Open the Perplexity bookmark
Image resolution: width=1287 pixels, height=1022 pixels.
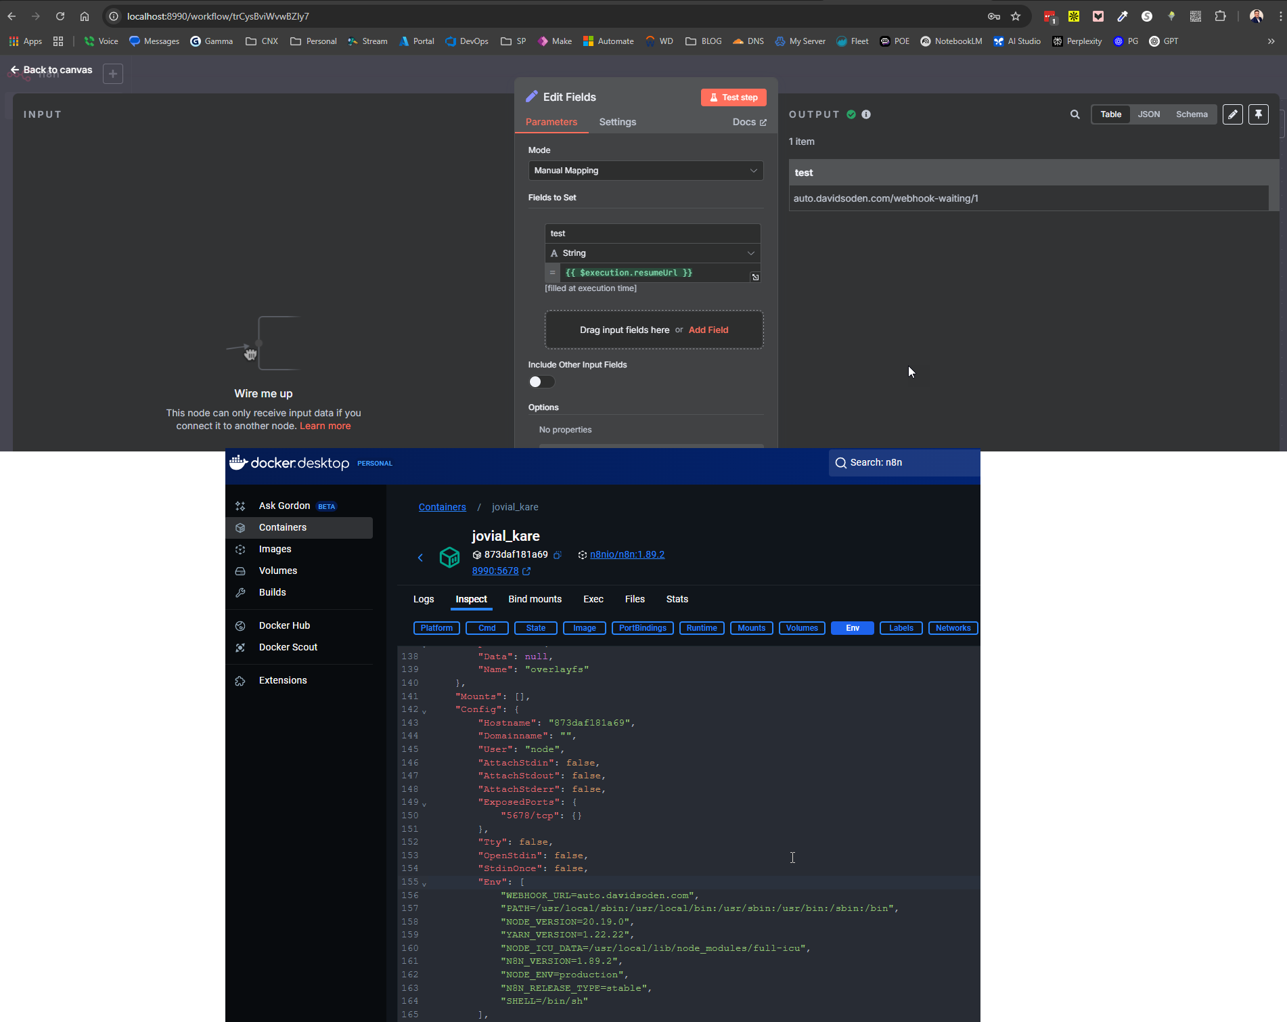click(x=1077, y=41)
